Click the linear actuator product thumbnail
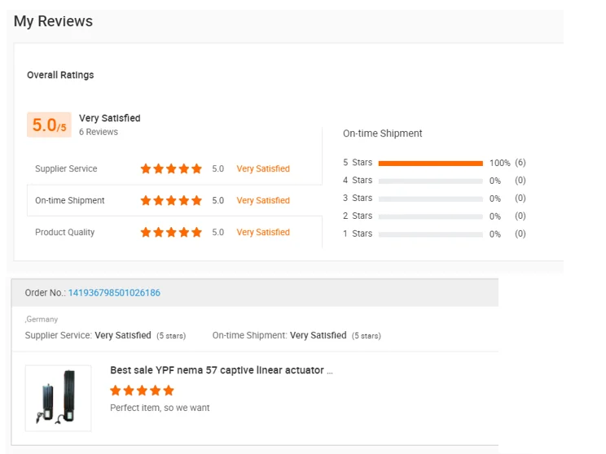 (58, 398)
